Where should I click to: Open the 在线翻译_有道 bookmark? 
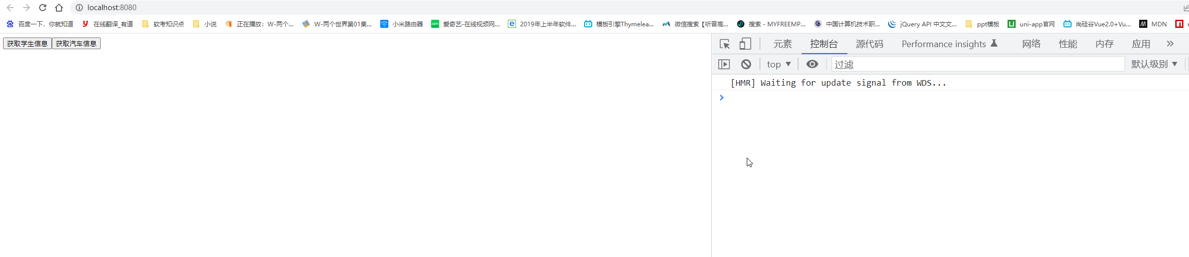[108, 24]
